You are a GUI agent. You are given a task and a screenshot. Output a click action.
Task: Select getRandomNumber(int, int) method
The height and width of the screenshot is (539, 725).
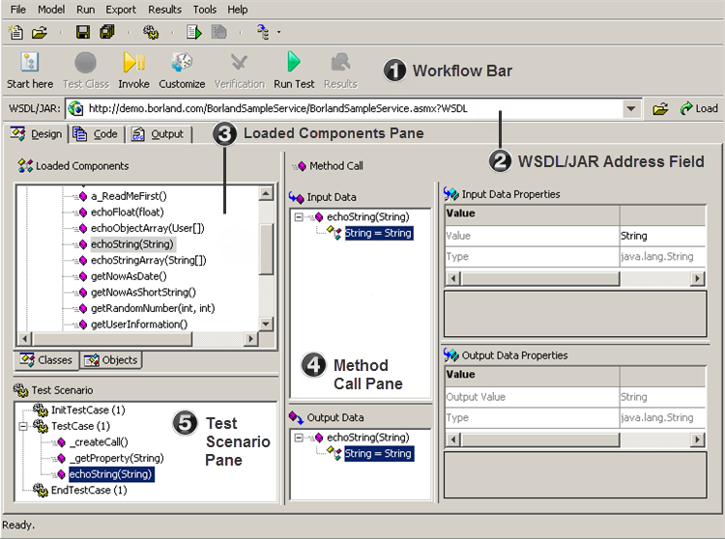(152, 308)
